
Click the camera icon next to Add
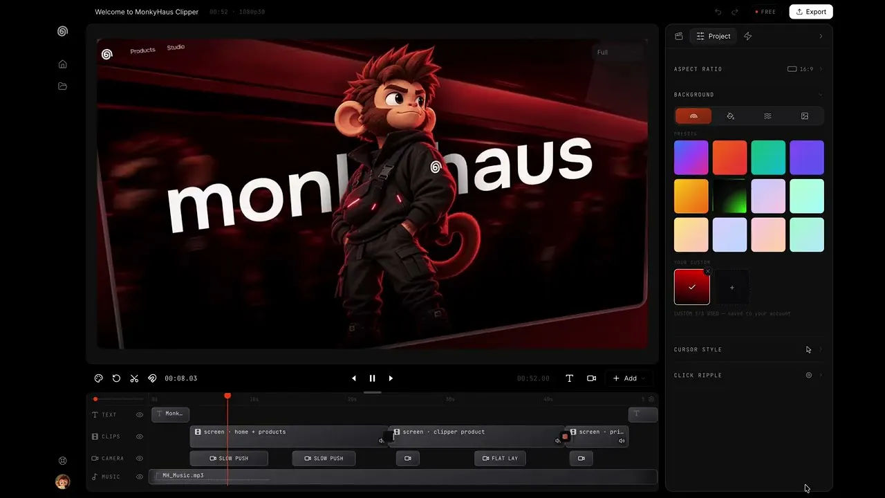coord(591,378)
